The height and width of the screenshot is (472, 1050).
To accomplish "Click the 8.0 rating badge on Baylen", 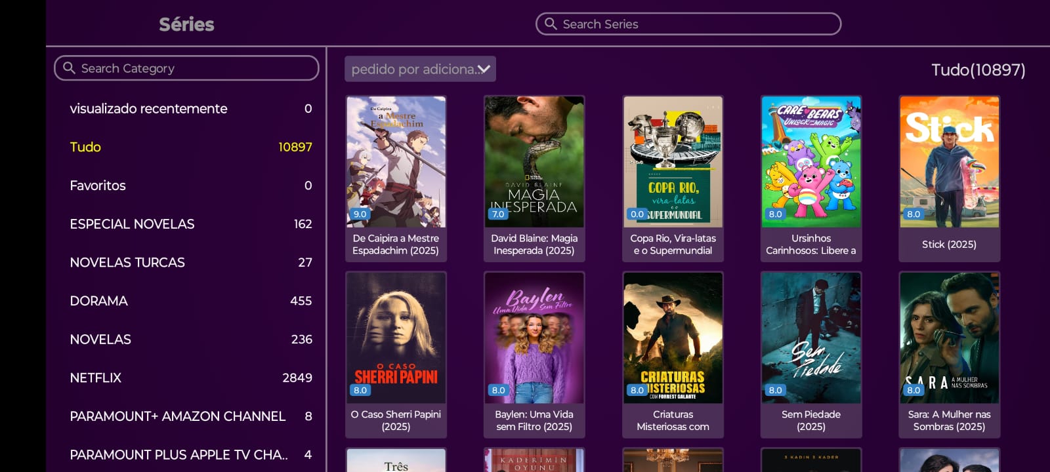I will click(498, 390).
